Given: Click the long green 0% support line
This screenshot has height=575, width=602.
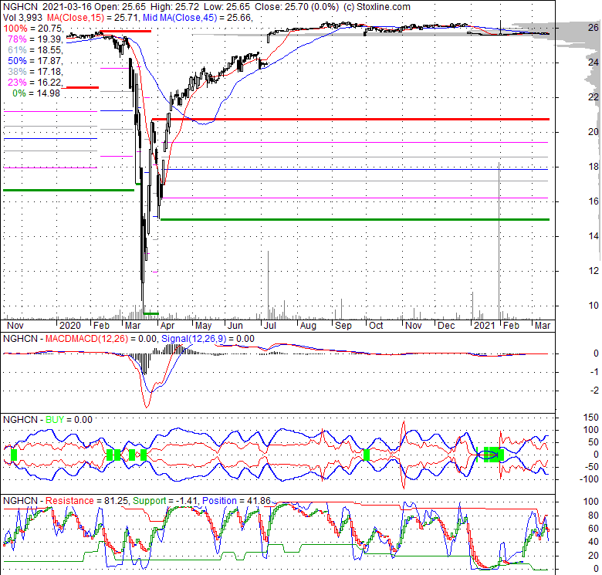Looking at the screenshot, I should point(355,219).
